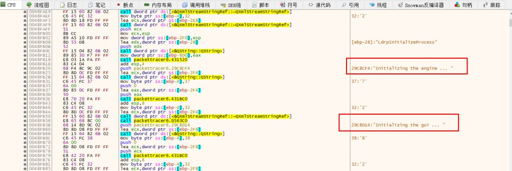Toggle breakpoint bullet at address 0048FAE9
Screen dimensions: 512x171
[x=25, y=11]
